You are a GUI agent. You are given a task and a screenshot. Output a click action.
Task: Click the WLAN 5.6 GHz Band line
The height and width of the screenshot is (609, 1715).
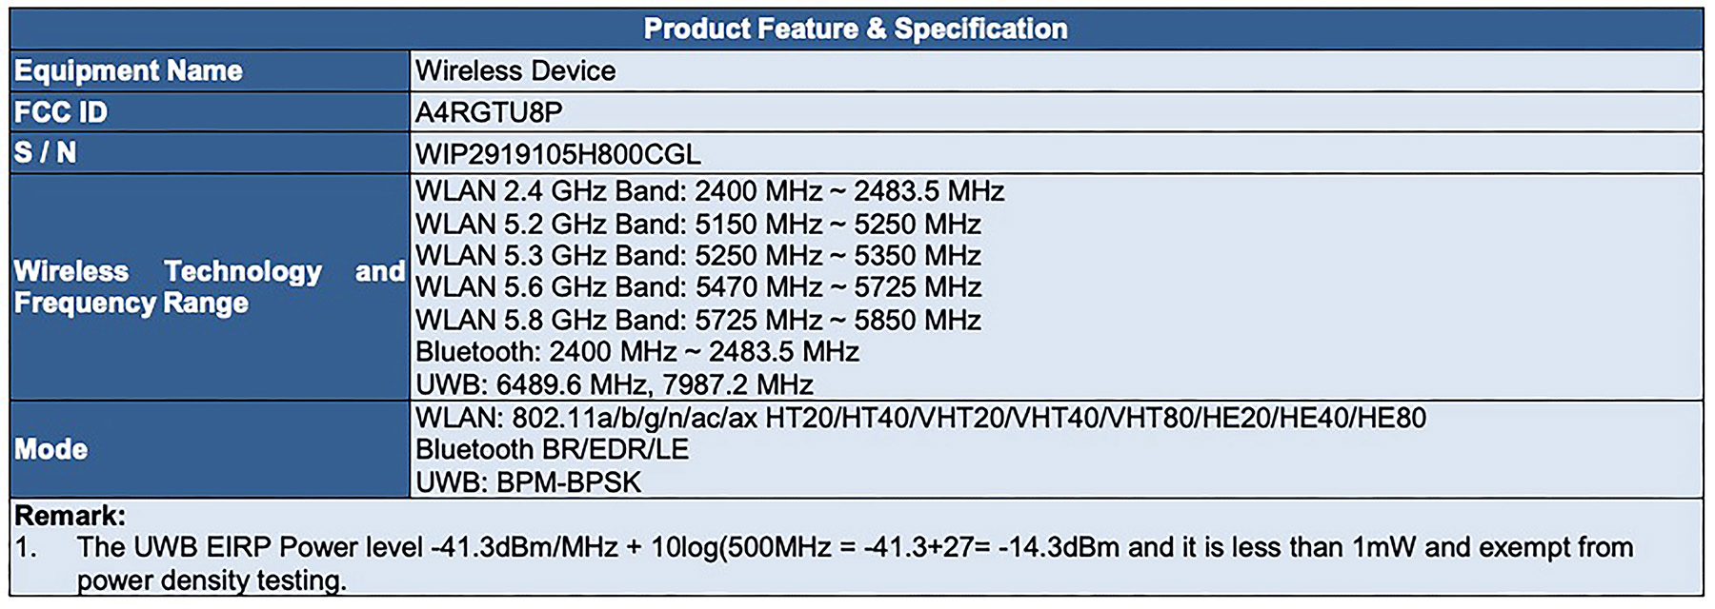coord(698,287)
